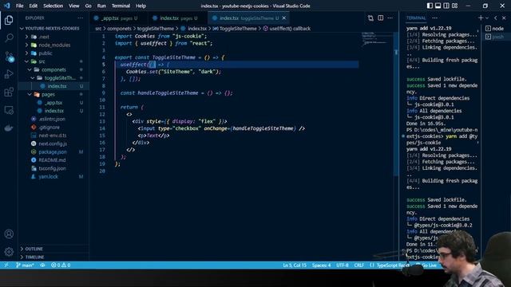Click Spaces: 4 indentation setting

[321, 265]
